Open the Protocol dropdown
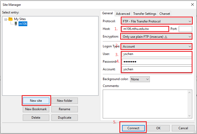 (156, 21)
